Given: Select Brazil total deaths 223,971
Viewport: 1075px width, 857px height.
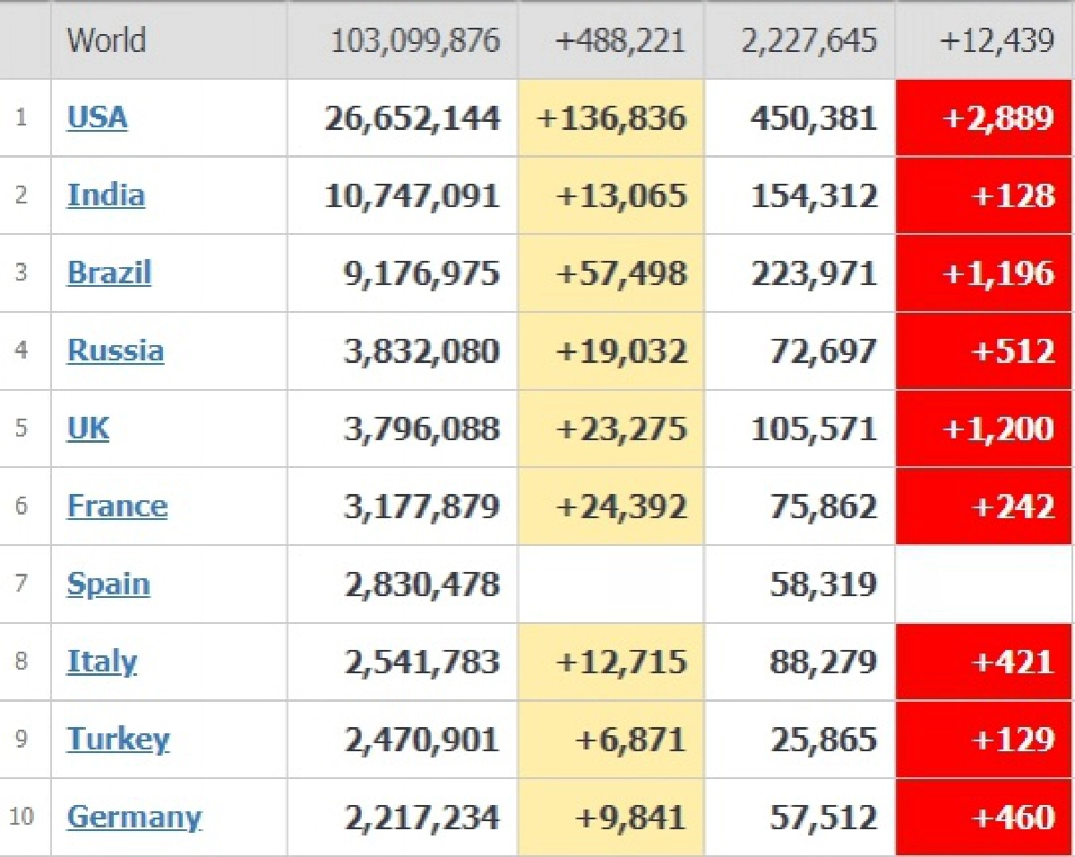Looking at the screenshot, I should pyautogui.click(x=814, y=273).
